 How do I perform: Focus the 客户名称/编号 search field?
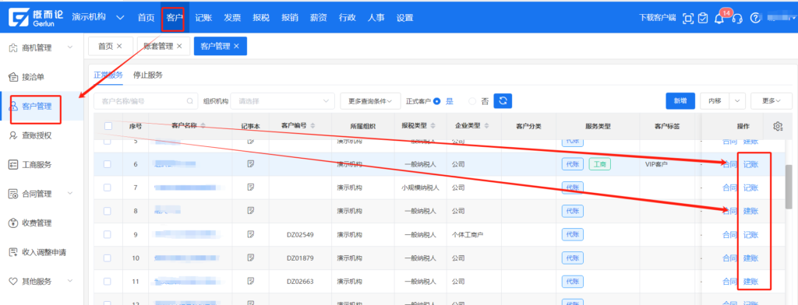[146, 100]
